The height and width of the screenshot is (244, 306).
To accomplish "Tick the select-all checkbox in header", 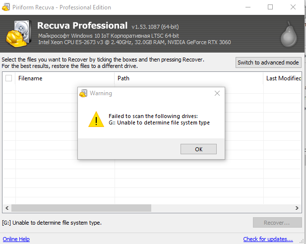I will click(9, 78).
